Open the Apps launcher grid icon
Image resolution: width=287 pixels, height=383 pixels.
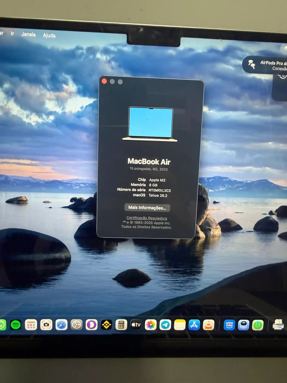[x=31, y=325]
